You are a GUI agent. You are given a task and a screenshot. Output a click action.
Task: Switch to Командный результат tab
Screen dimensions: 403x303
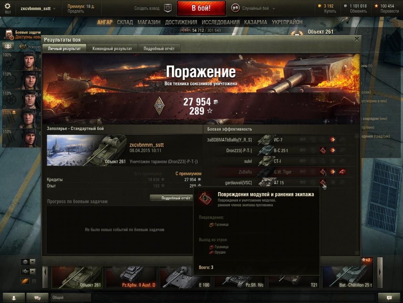tap(112, 49)
